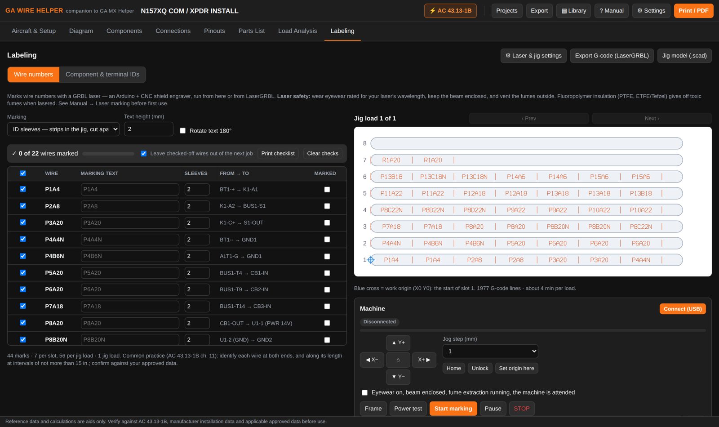Click the red STOP button

522,409
